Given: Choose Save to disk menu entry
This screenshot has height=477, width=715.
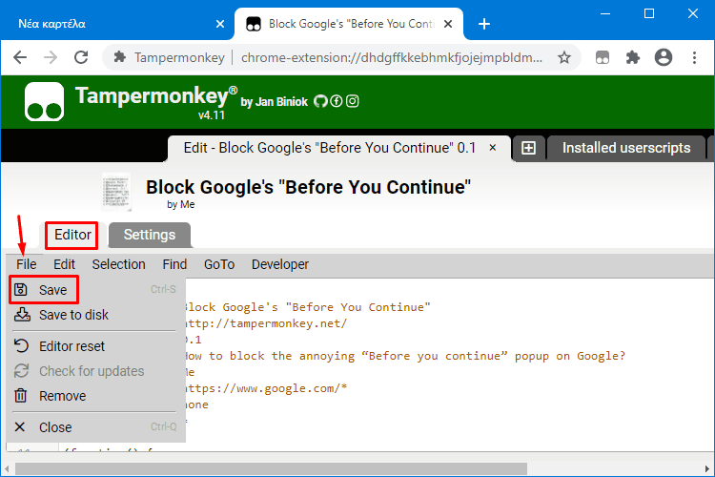Looking at the screenshot, I should coord(95,315).
